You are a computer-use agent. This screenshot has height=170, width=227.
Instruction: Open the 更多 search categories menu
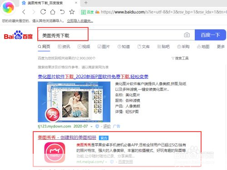pyautogui.click(x=221, y=47)
